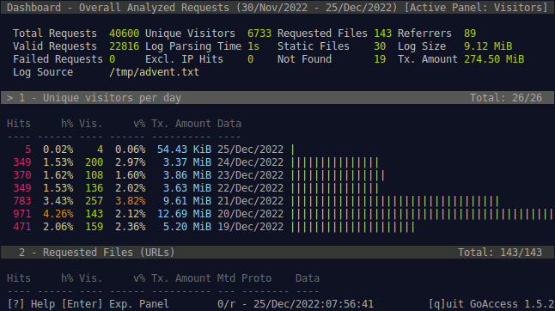Click the Active Panel: Visitors indicator
The image size is (555, 311).
coord(476,8)
